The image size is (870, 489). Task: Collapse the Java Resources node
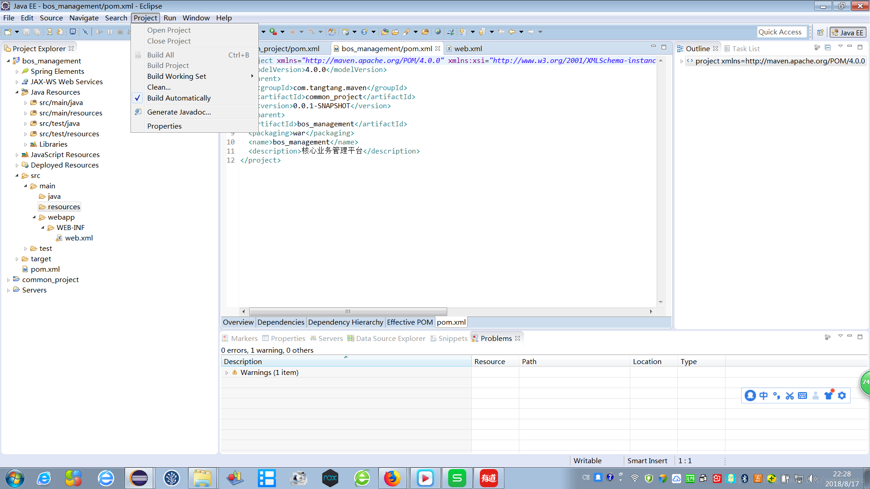(17, 92)
